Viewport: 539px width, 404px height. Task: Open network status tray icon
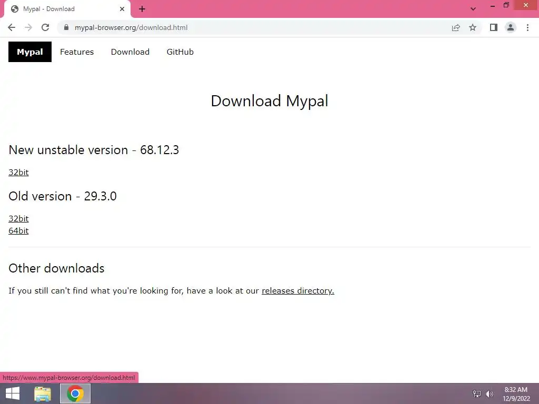click(x=477, y=393)
